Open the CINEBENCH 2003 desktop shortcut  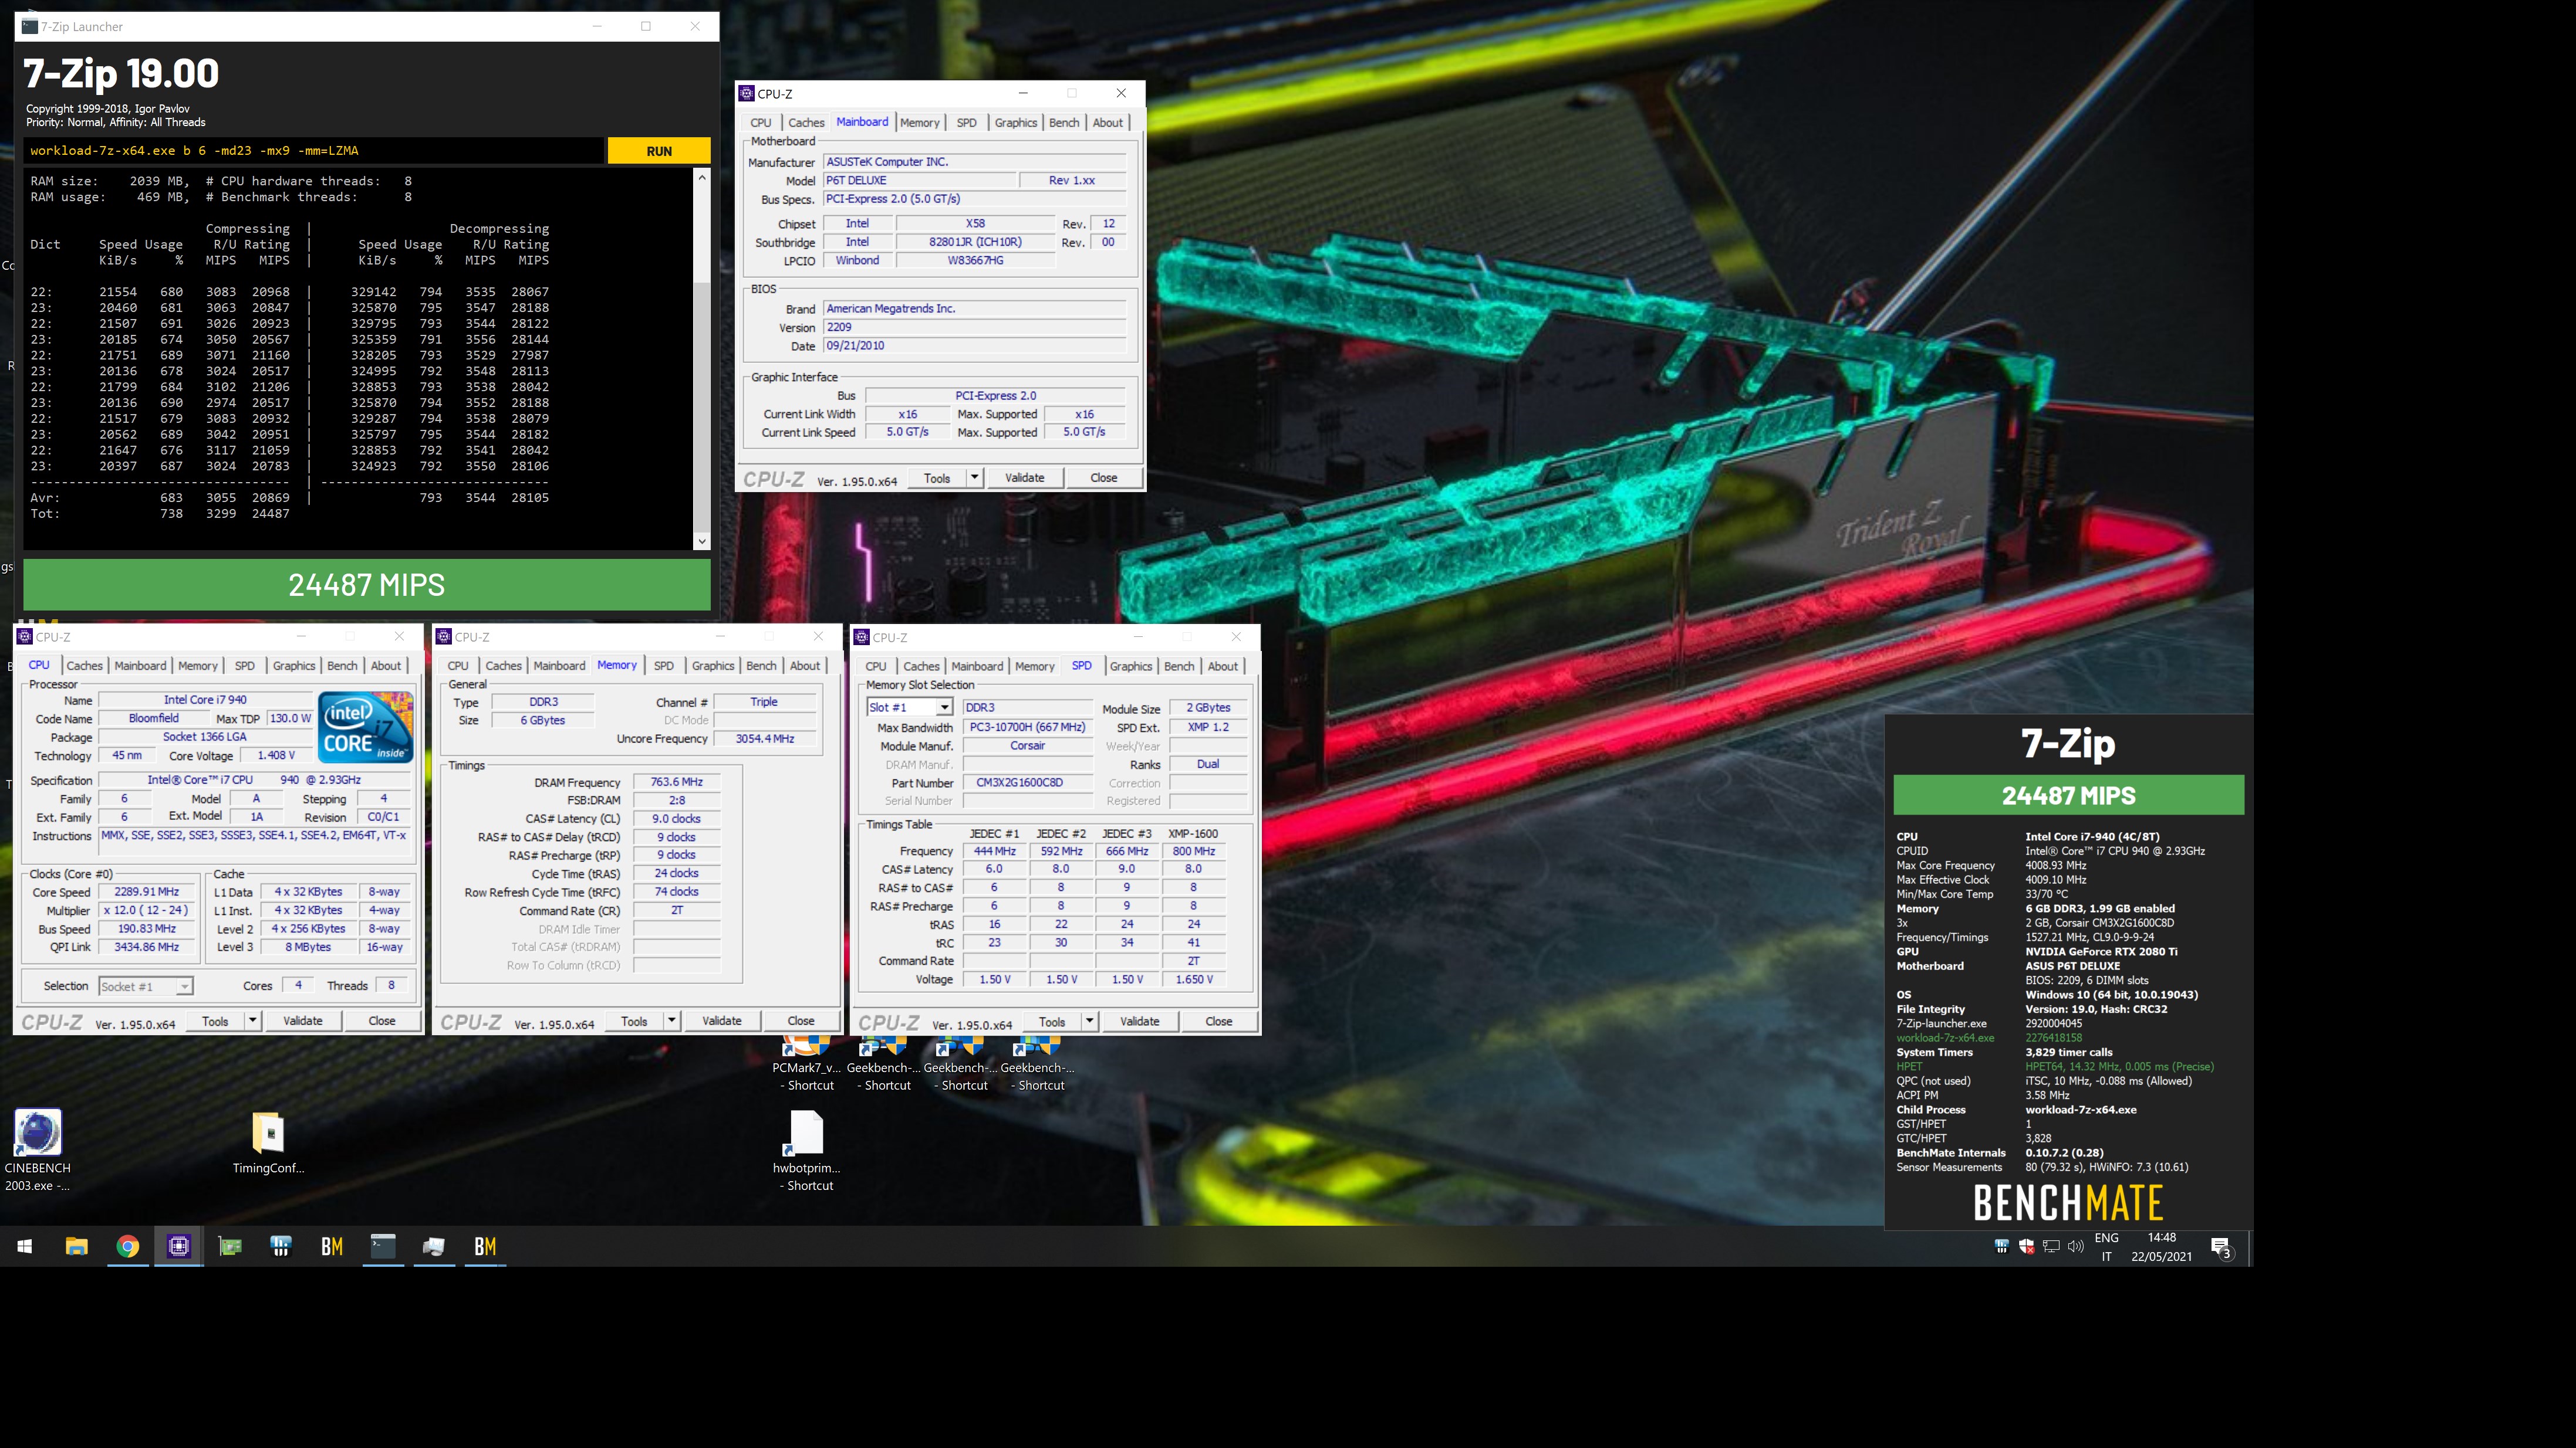click(38, 1149)
